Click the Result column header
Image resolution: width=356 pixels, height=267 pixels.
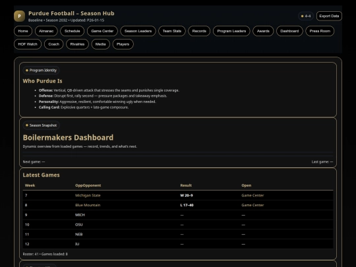[186, 185]
